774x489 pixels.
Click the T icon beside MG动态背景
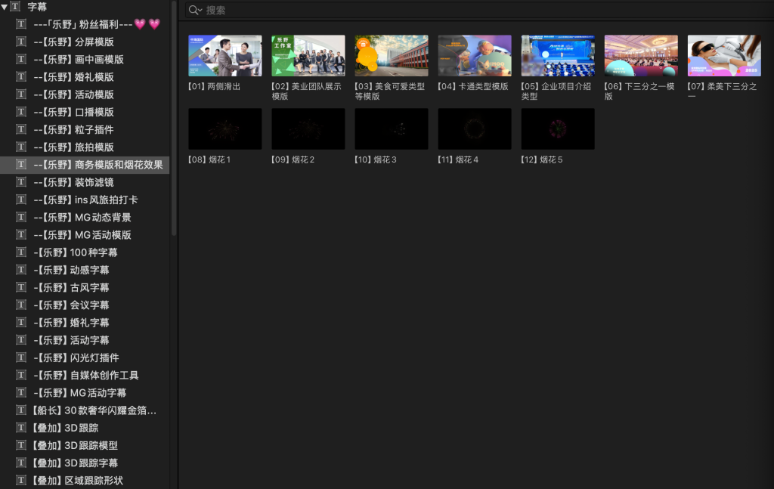coord(21,217)
